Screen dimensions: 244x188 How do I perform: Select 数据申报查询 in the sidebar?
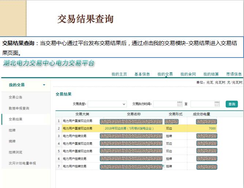click(19, 108)
